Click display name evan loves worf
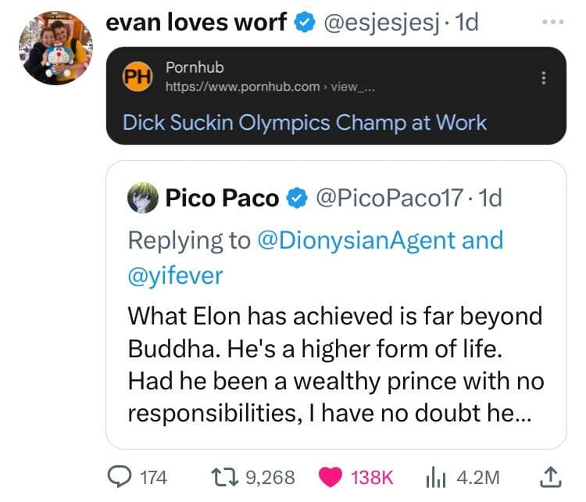This screenshot has width=586, height=502. [x=196, y=23]
